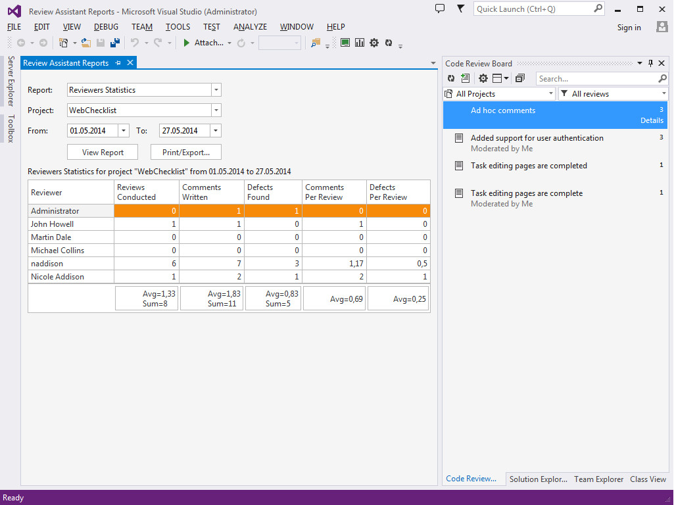Open the Attach target dropdown arrow
Image resolution: width=674 pixels, height=505 pixels.
229,43
